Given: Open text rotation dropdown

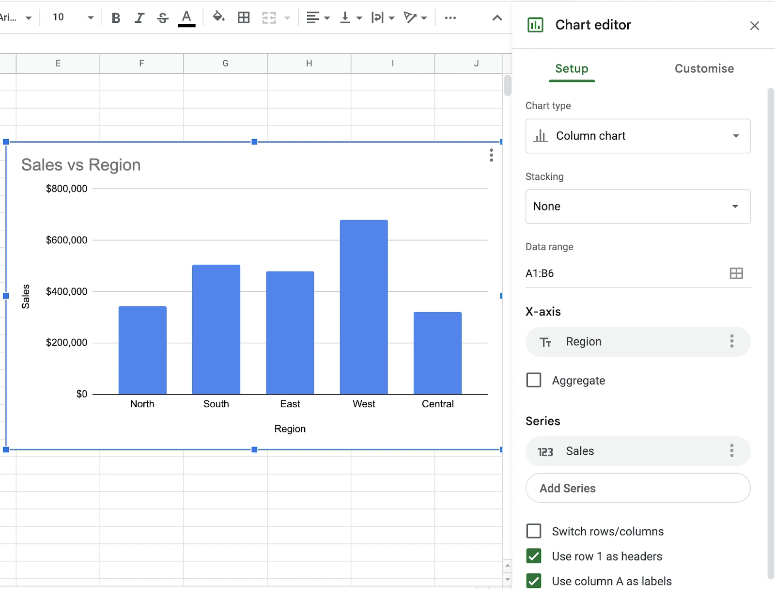Looking at the screenshot, I should [415, 18].
